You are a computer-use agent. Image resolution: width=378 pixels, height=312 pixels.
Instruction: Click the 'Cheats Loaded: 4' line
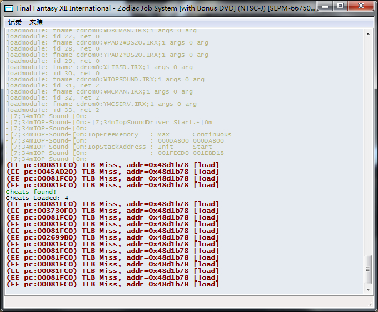37,198
